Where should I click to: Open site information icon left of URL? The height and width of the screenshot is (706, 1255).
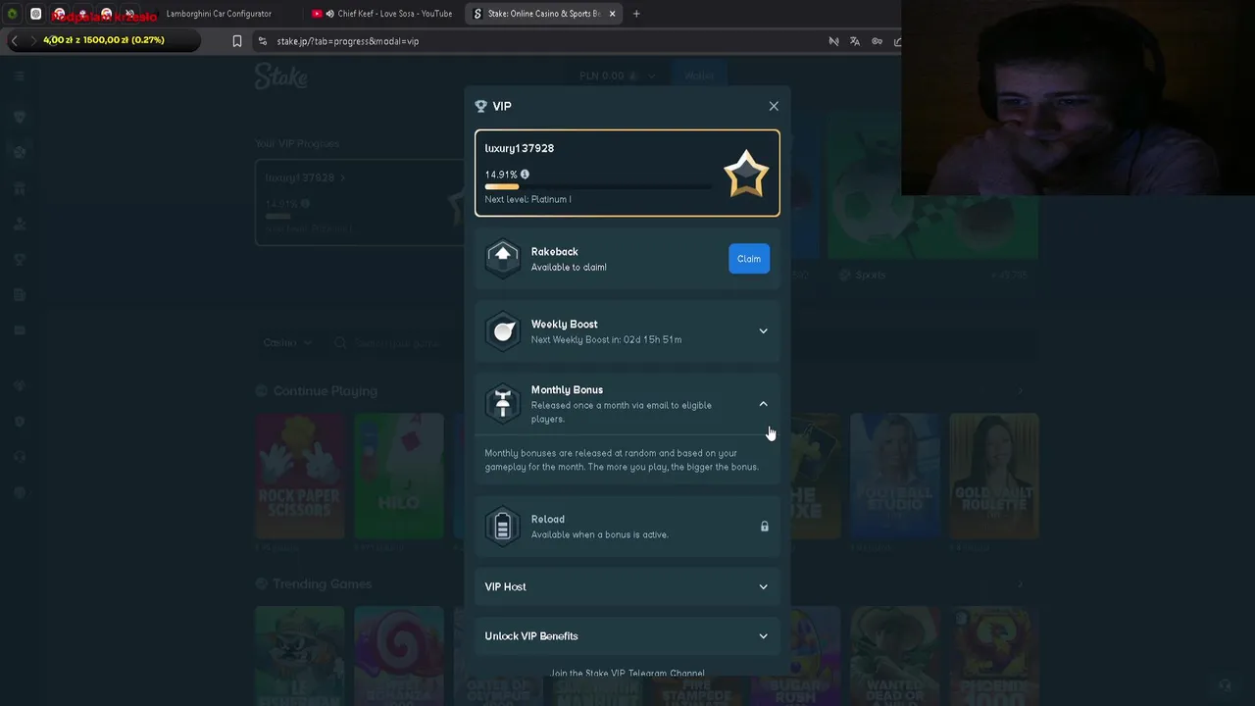(263, 41)
